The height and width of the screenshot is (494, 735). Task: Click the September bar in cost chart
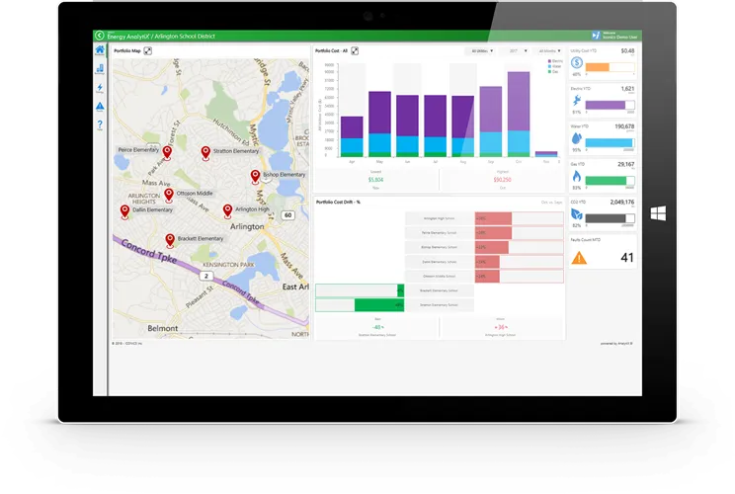pyautogui.click(x=491, y=122)
